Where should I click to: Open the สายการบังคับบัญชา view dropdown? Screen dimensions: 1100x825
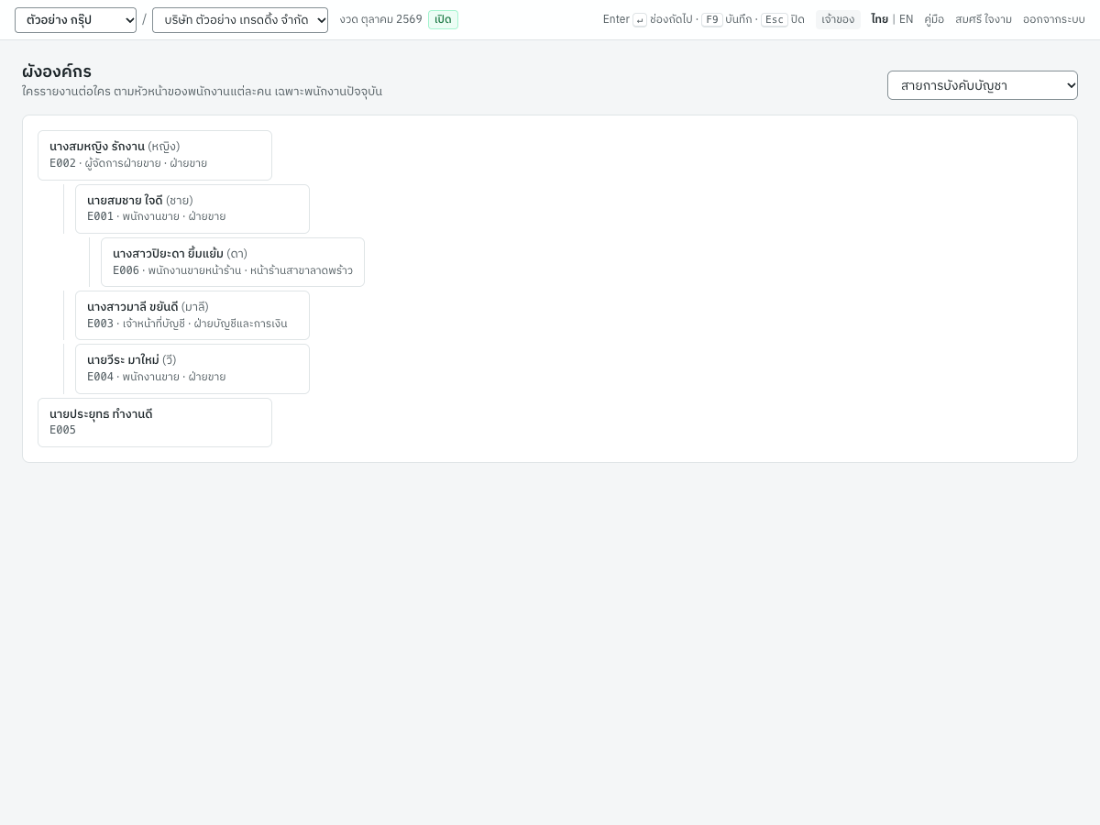(983, 85)
